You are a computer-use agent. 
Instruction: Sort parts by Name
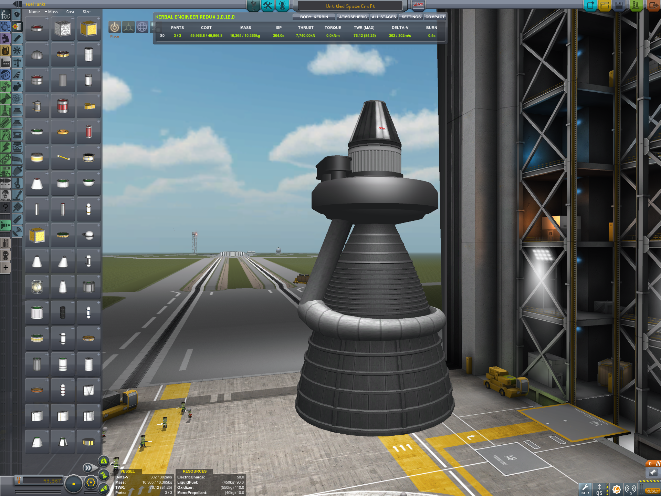coord(34,12)
